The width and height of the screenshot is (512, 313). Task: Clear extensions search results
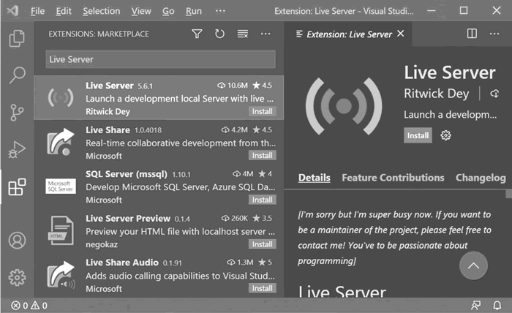coord(243,34)
